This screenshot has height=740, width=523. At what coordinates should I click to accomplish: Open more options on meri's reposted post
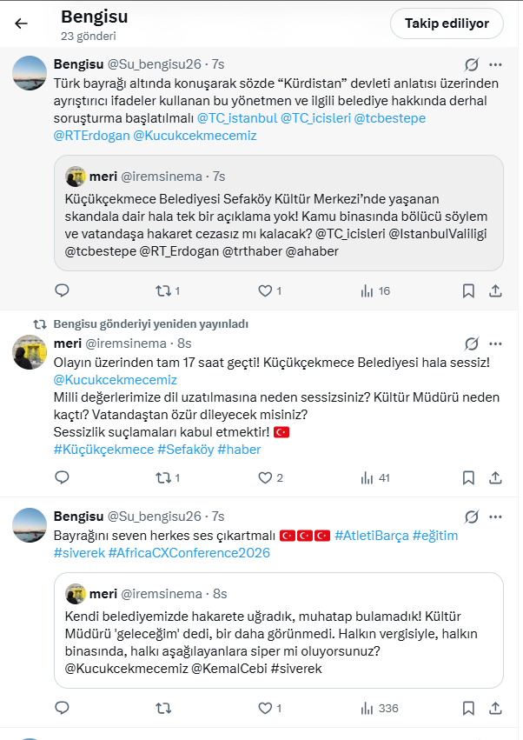495,343
